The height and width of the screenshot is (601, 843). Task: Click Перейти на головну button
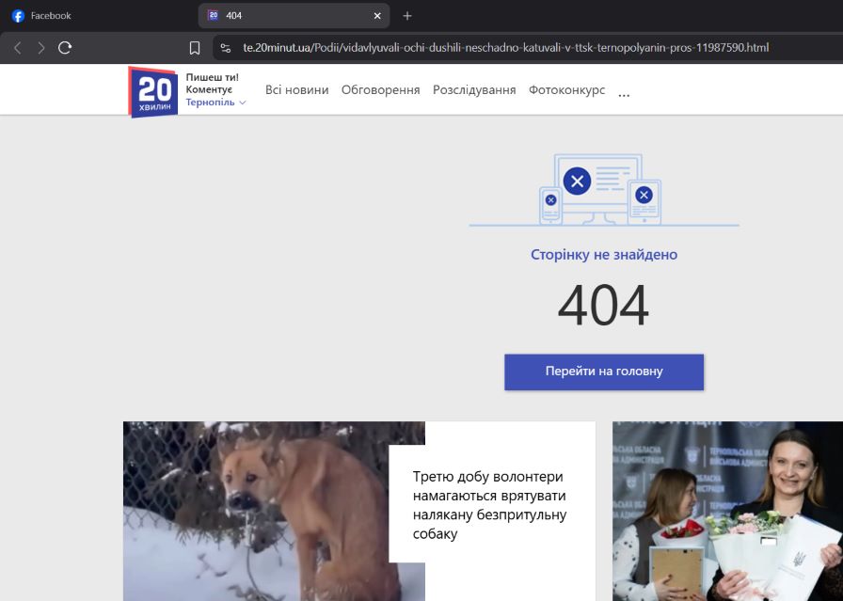(604, 372)
